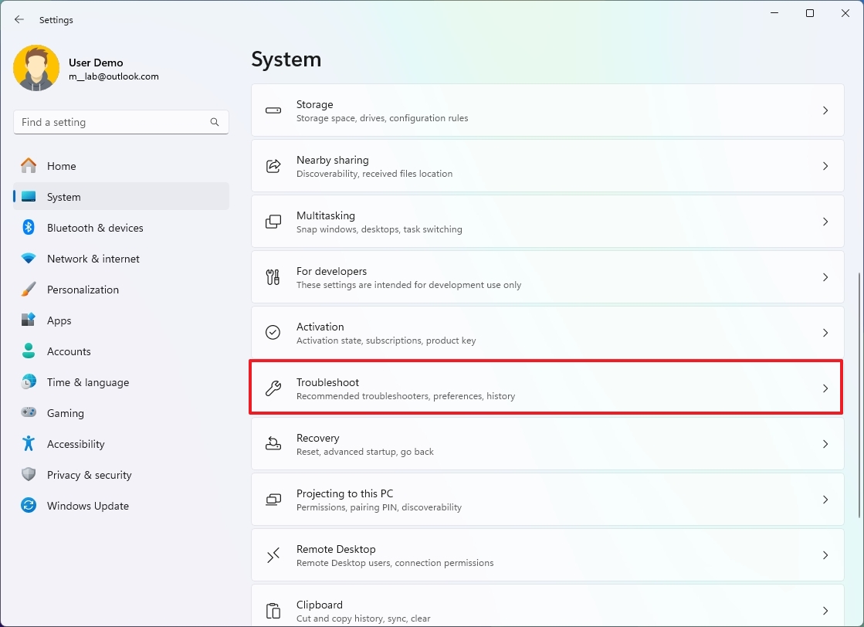Image resolution: width=864 pixels, height=627 pixels.
Task: Click the Activation checkmark icon
Action: pyautogui.click(x=273, y=333)
